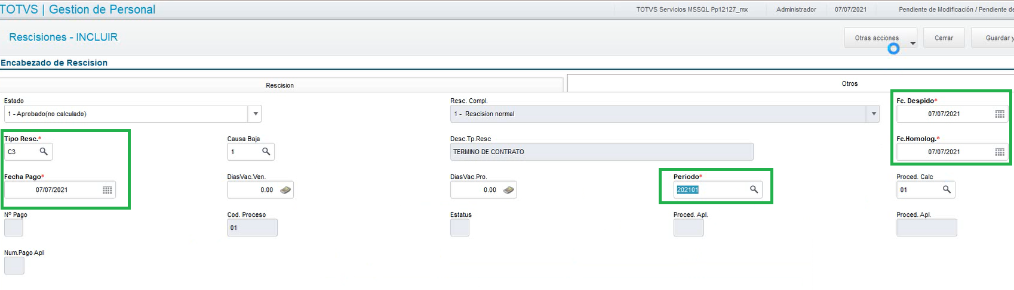Open calendar picker for Fecha Pago
The image size is (1014, 290).
[107, 190]
